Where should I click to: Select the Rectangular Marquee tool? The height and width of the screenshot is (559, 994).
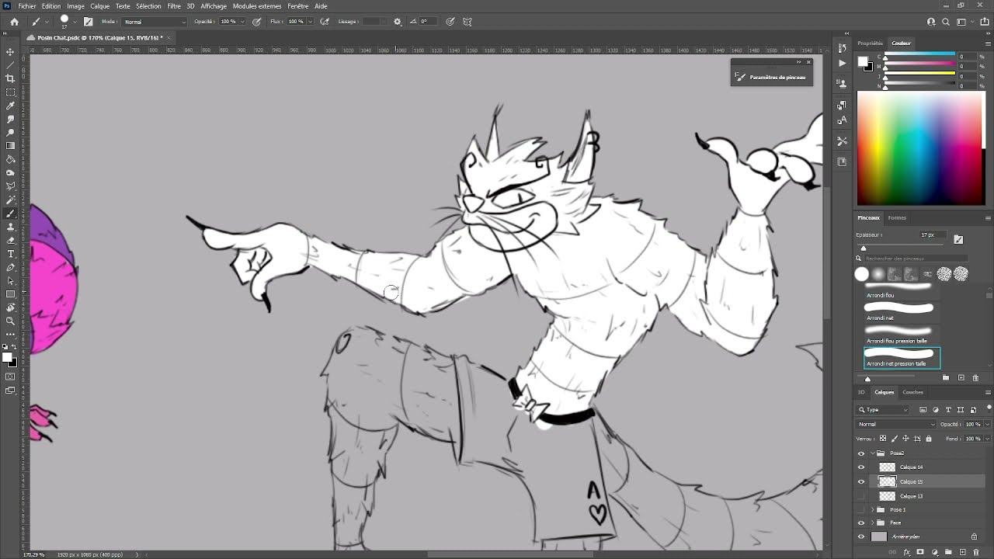(10, 92)
